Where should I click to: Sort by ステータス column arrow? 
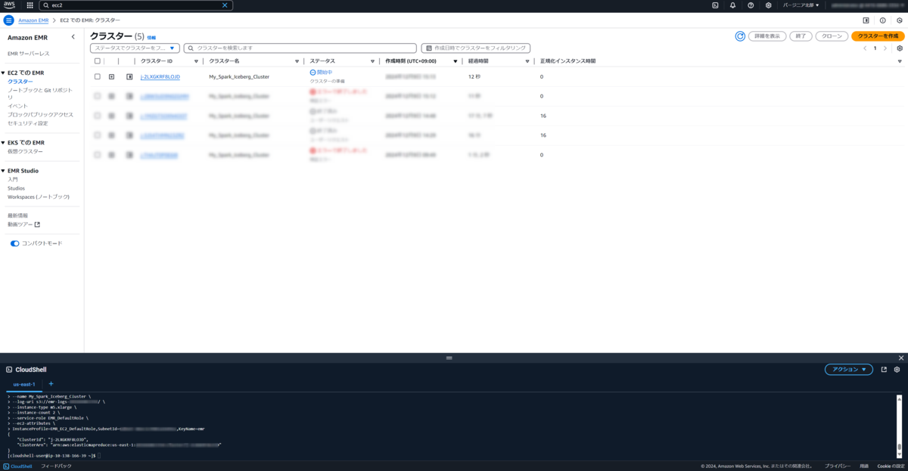click(372, 61)
